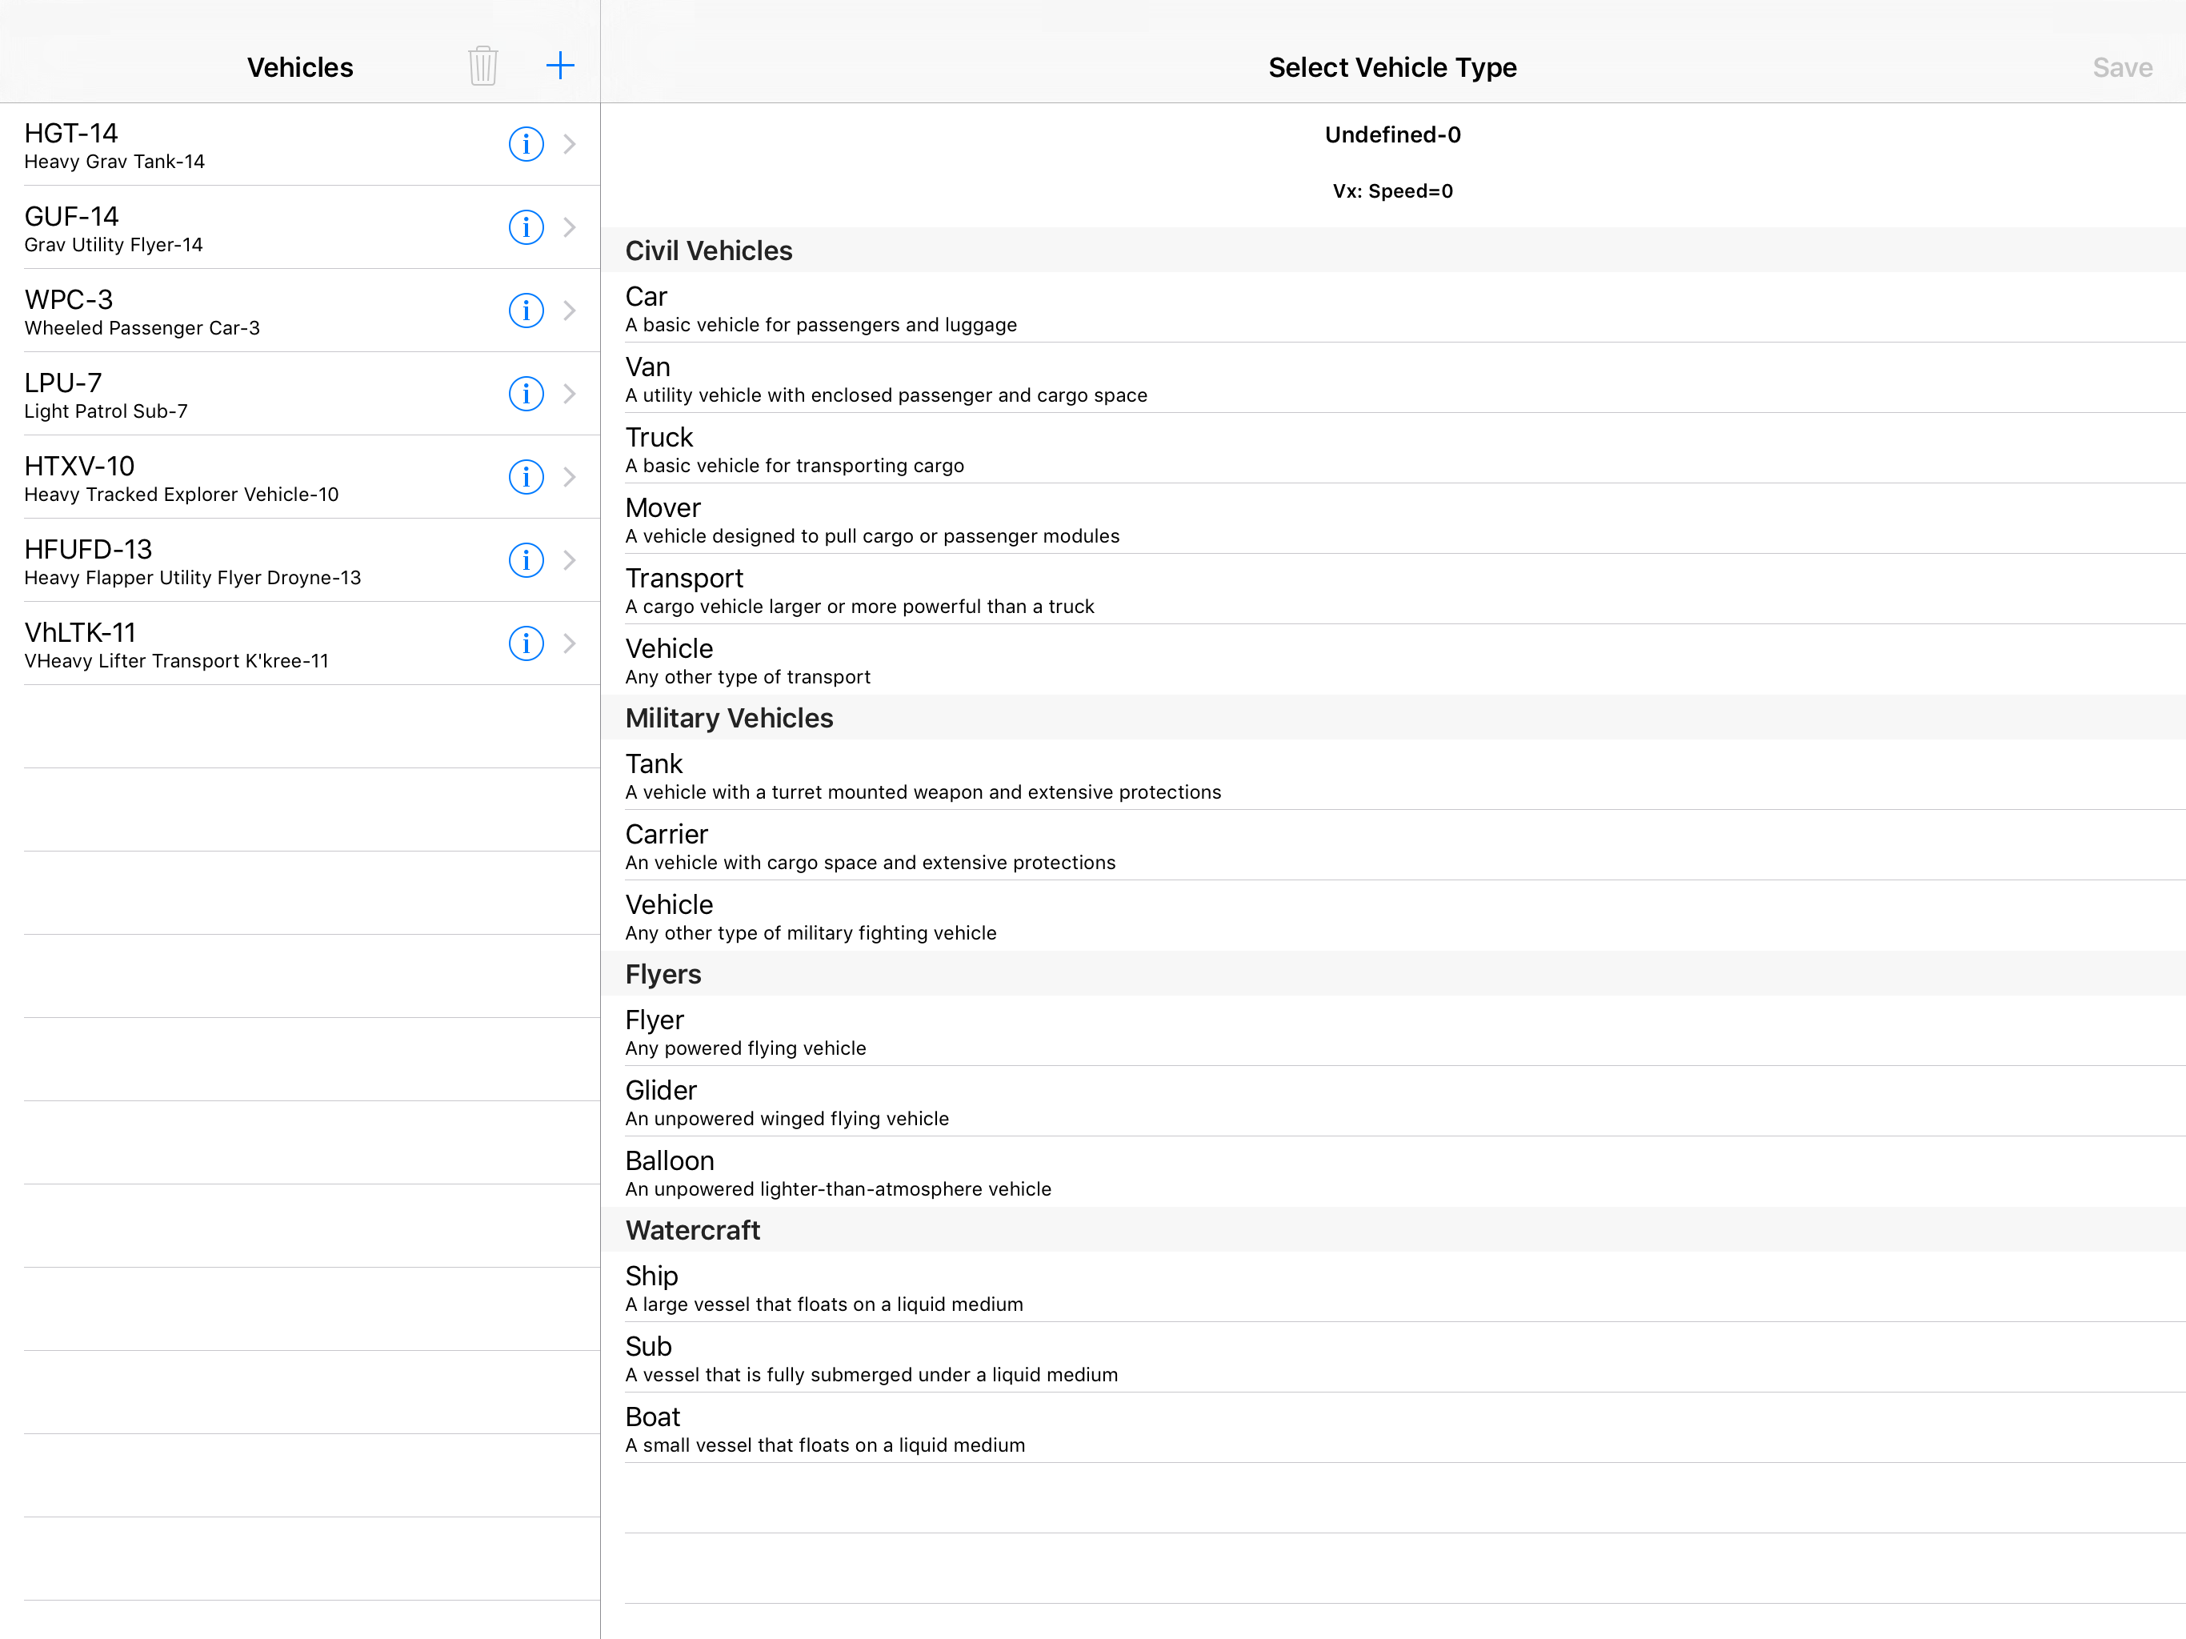Viewport: 2186px width, 1639px height.
Task: Expand VhLTK-11 row disclosure chevron
Action: pos(569,643)
